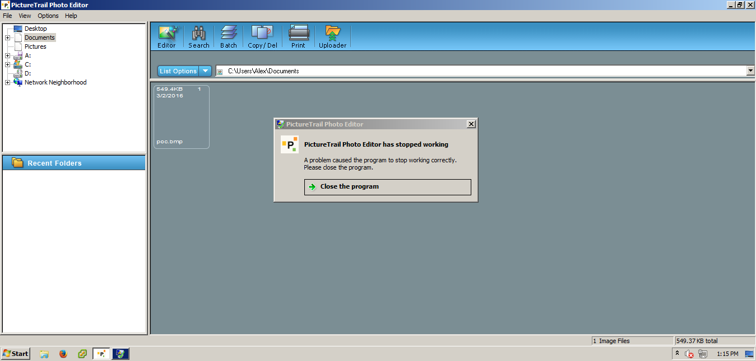
Task: Open the File menu
Action: (7, 16)
